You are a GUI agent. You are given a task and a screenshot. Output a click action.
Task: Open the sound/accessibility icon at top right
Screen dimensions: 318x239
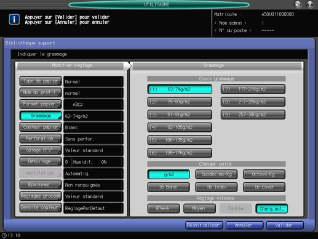(298, 4)
